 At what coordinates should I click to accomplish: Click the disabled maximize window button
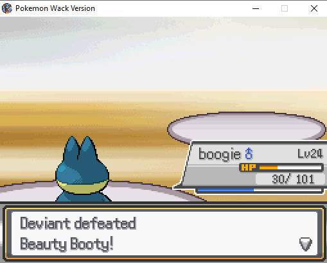tap(285, 8)
